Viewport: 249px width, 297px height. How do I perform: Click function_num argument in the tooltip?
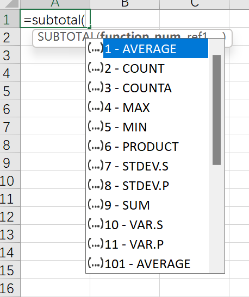click(140, 35)
